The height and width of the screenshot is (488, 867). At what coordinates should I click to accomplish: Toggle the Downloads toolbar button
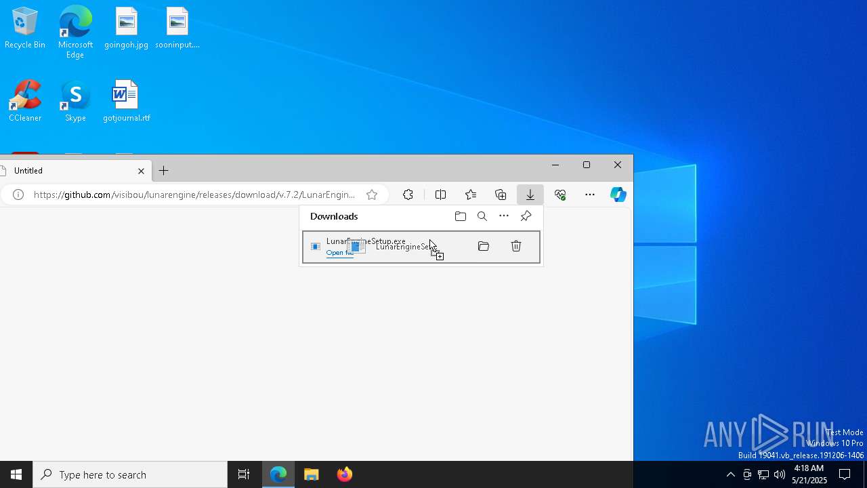coord(530,195)
